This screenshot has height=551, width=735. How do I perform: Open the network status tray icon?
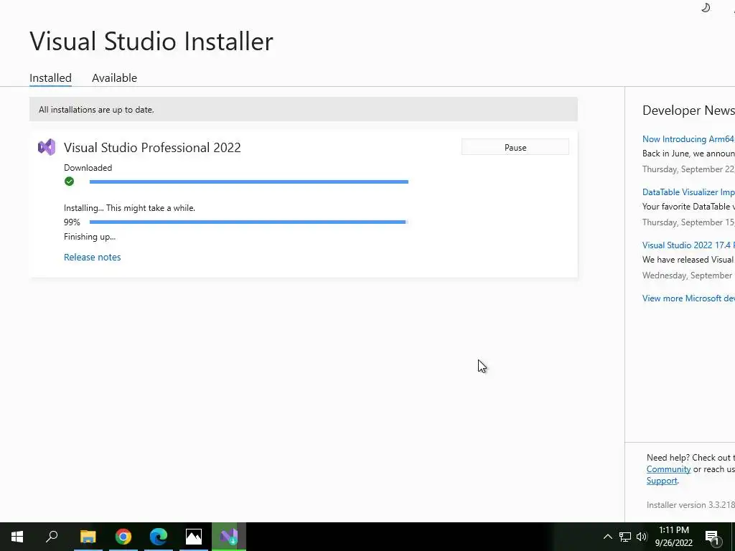pyautogui.click(x=625, y=537)
